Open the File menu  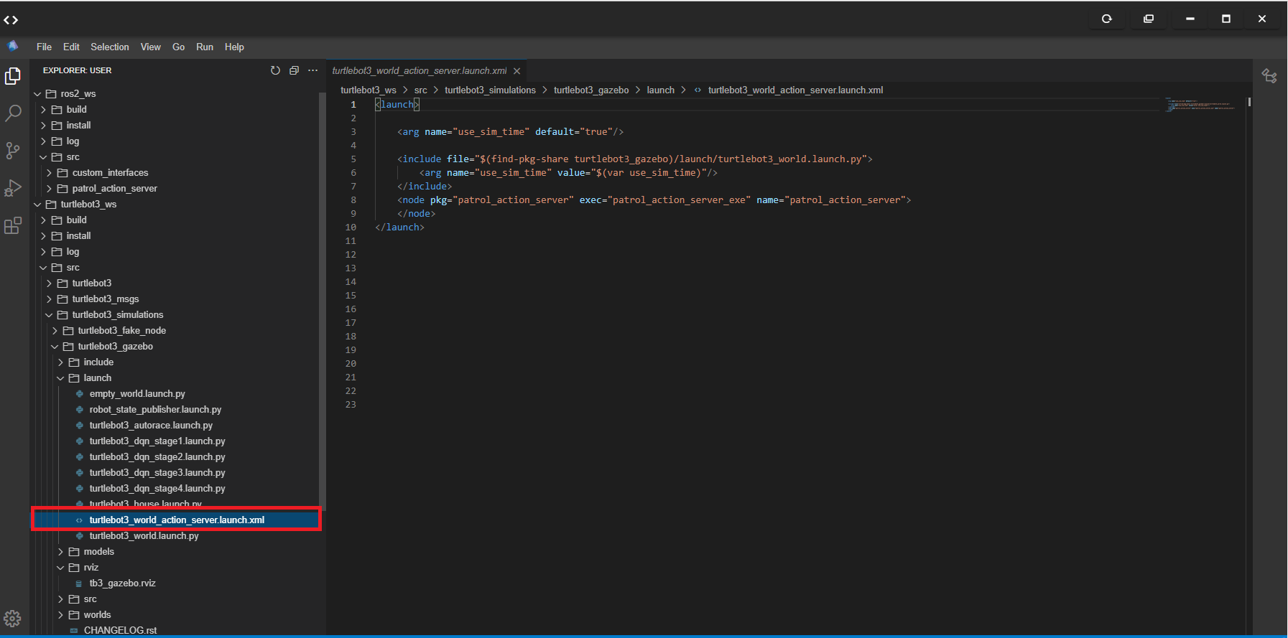44,47
